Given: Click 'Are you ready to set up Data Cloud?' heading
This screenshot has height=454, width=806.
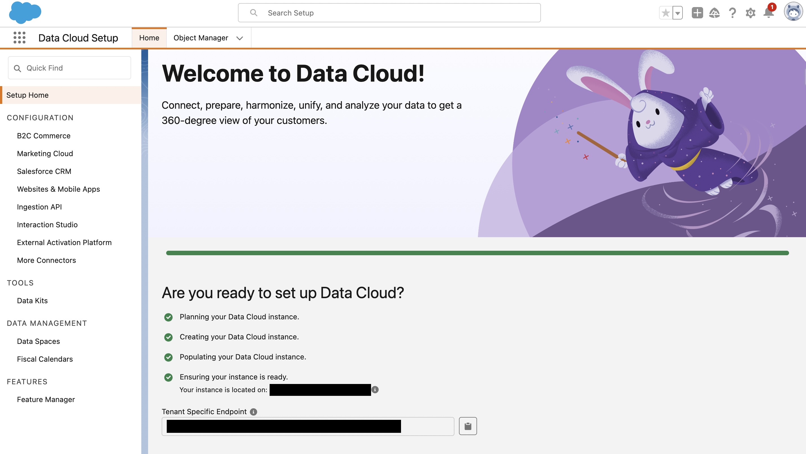Looking at the screenshot, I should point(283,293).
